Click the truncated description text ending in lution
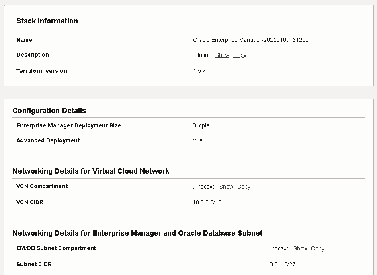Screen dimensions: 377x275 202,55
